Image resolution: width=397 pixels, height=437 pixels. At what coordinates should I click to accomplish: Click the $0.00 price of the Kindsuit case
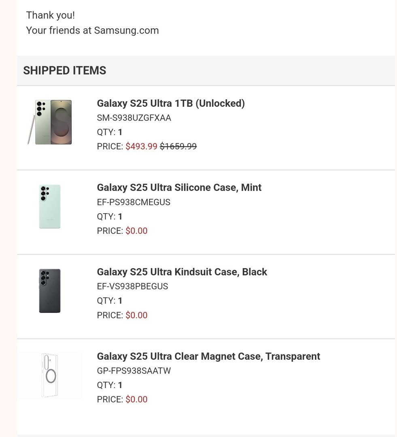click(136, 315)
